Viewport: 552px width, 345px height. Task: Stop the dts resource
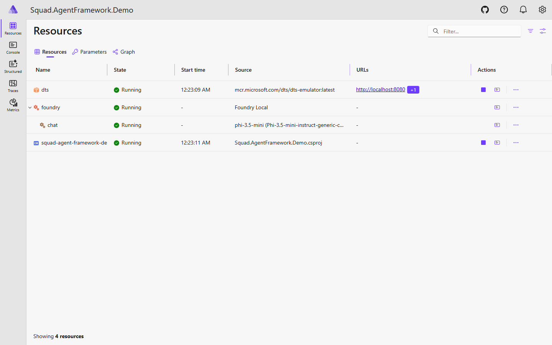click(483, 90)
